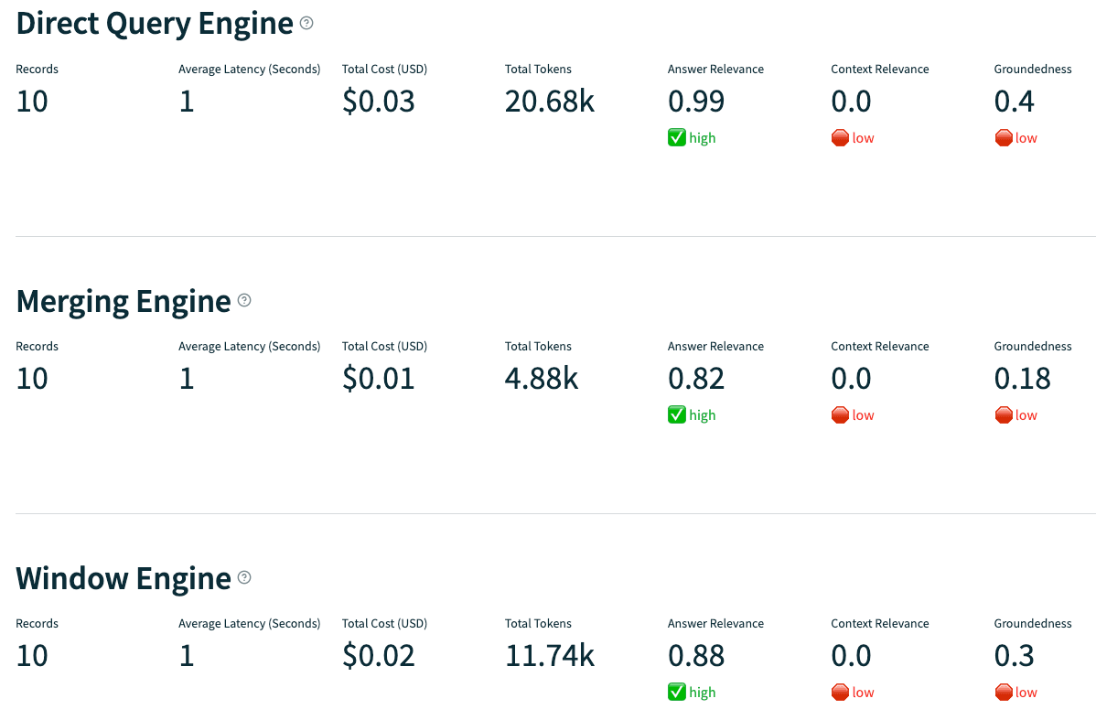Screen dimensions: 1096x720
Task: Select the Window Engine heading
Action: (124, 578)
